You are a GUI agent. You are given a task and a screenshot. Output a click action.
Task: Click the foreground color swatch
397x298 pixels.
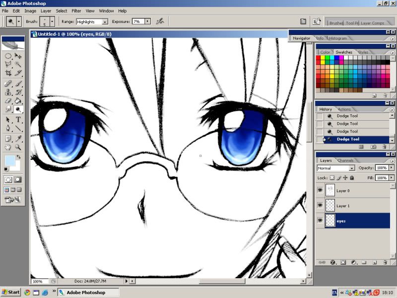pos(10,160)
